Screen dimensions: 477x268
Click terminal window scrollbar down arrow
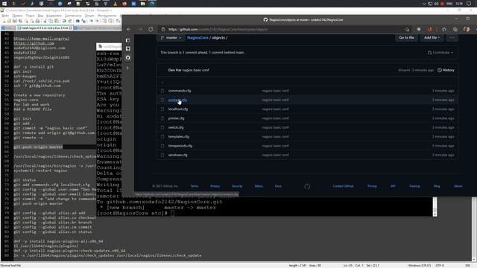(435, 214)
